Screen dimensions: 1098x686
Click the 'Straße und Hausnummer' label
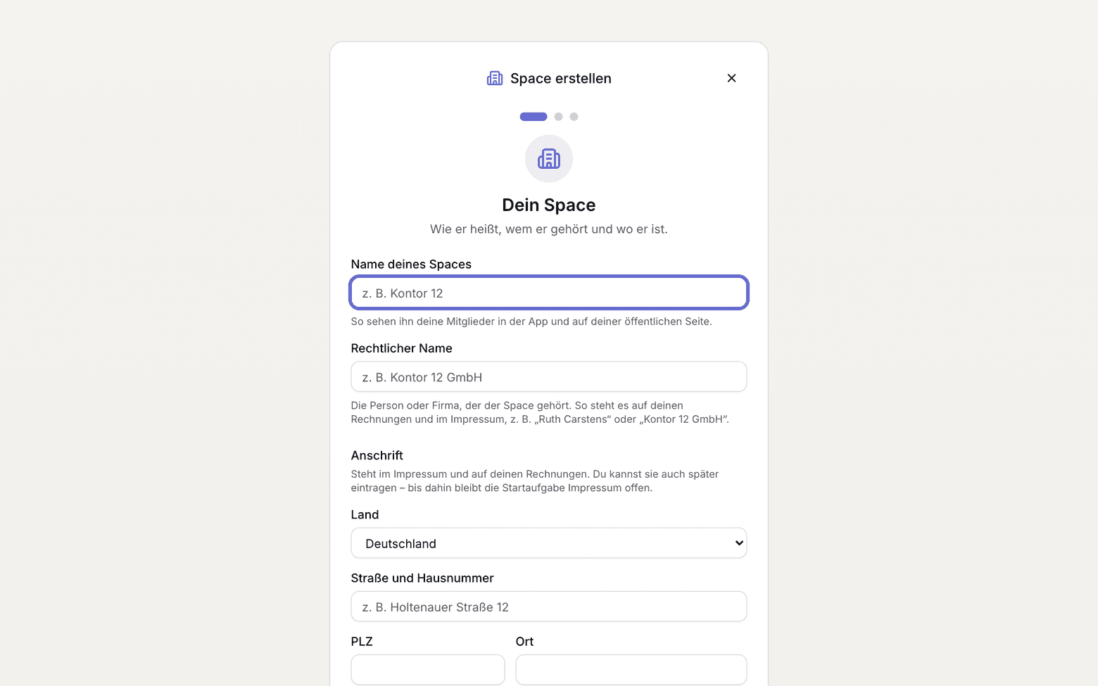click(x=422, y=578)
